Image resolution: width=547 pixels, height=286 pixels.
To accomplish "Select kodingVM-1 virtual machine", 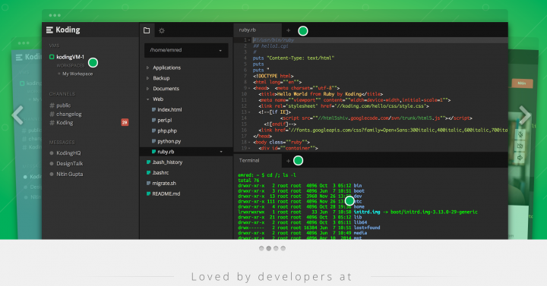I will pyautogui.click(x=70, y=57).
